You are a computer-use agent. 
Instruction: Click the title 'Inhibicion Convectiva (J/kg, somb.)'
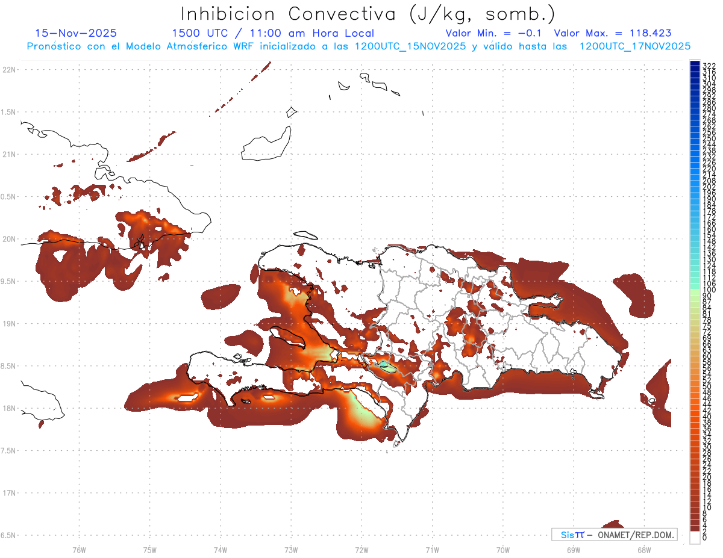(x=368, y=14)
